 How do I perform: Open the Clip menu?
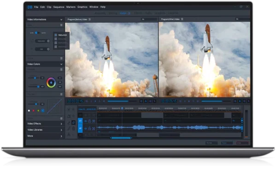pyautogui.click(x=49, y=7)
